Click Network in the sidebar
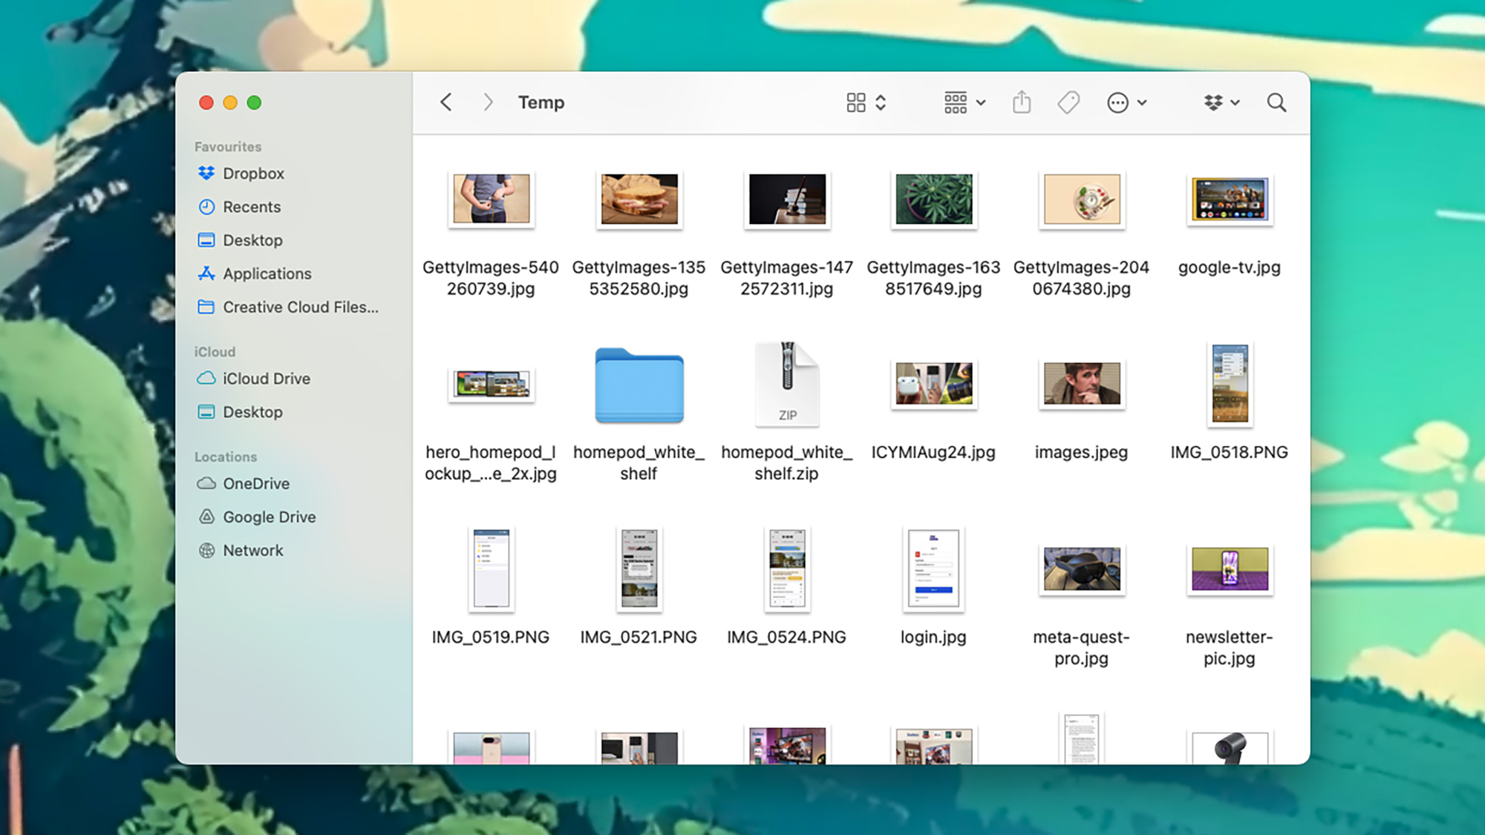The width and height of the screenshot is (1485, 835). coord(252,551)
